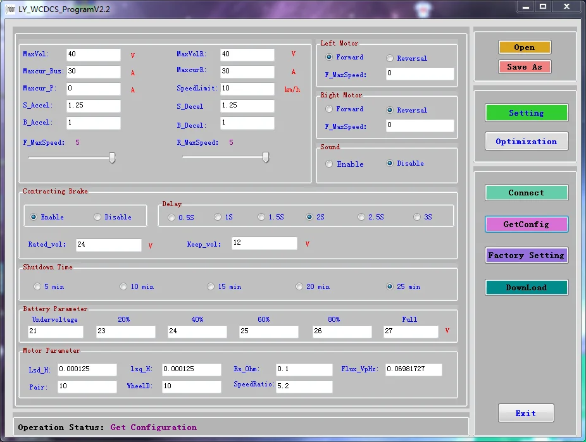Focus the SpeedLimit text box
Viewport: 586px width, 442px height.
tap(247, 89)
